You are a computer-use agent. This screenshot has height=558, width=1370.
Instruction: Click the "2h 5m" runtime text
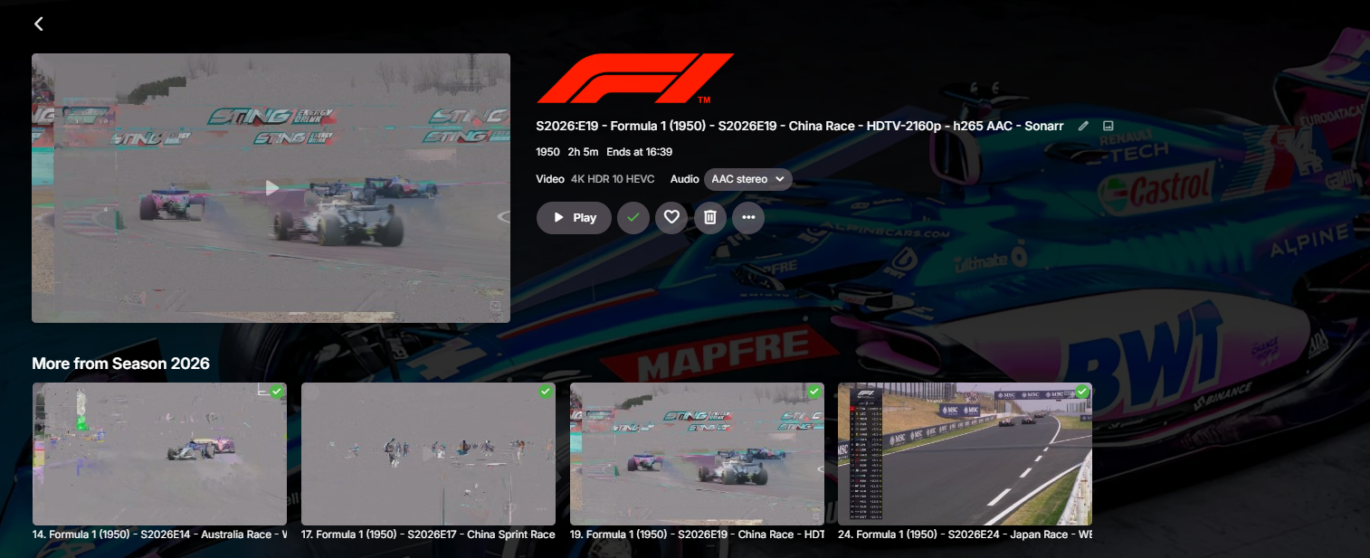coord(583,152)
